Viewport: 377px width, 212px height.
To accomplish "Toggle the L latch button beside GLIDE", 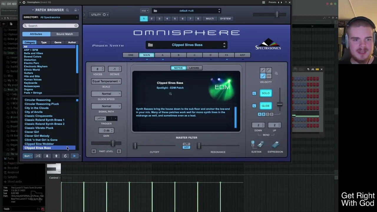I will click(x=254, y=106).
